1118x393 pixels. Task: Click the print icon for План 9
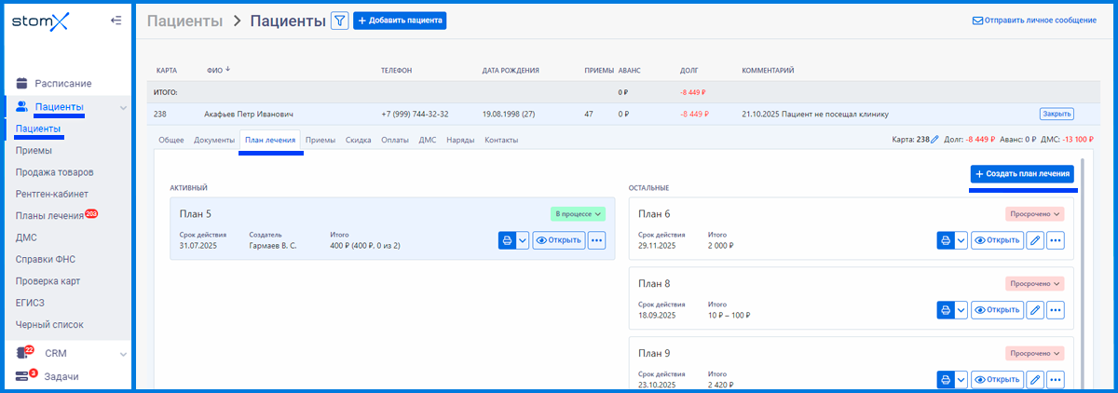945,380
